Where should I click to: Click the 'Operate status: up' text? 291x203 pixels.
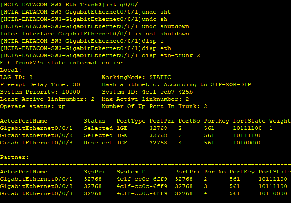pos(33,107)
